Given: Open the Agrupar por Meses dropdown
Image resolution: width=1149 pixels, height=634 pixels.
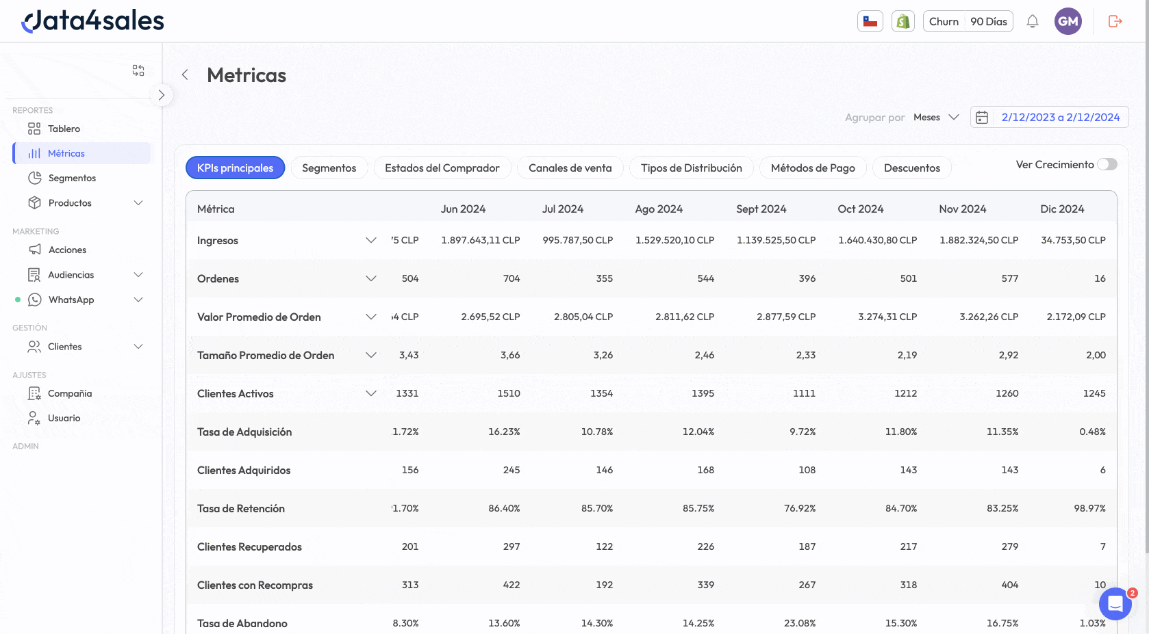Looking at the screenshot, I should tap(936, 117).
